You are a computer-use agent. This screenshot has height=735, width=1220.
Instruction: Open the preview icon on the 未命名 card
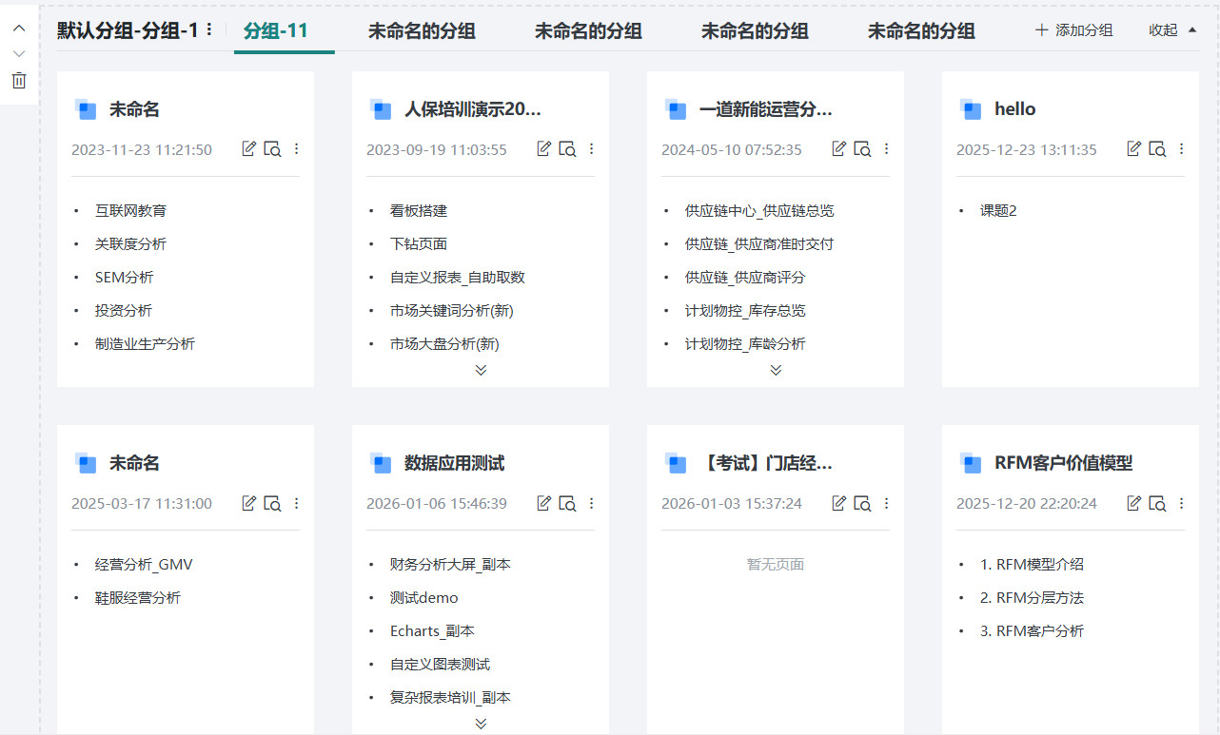point(272,148)
